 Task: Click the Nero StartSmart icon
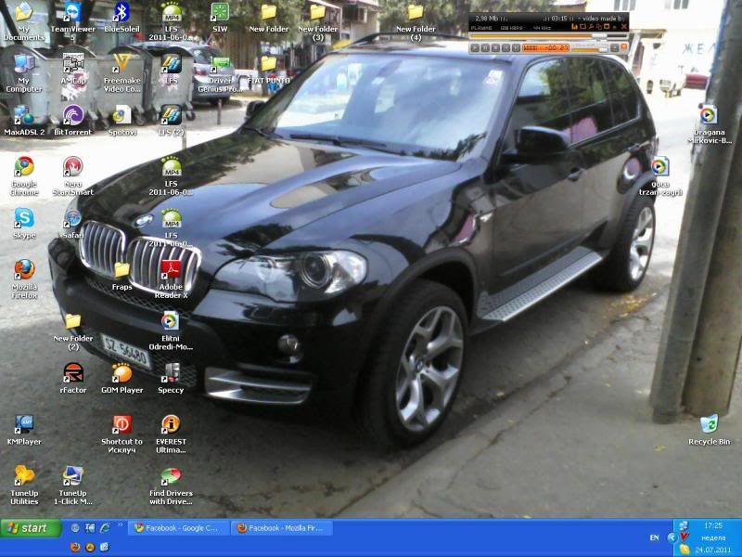73,176
